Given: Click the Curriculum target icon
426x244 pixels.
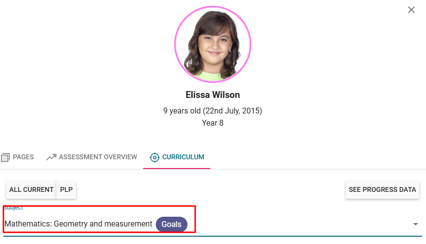Looking at the screenshot, I should click(x=155, y=157).
